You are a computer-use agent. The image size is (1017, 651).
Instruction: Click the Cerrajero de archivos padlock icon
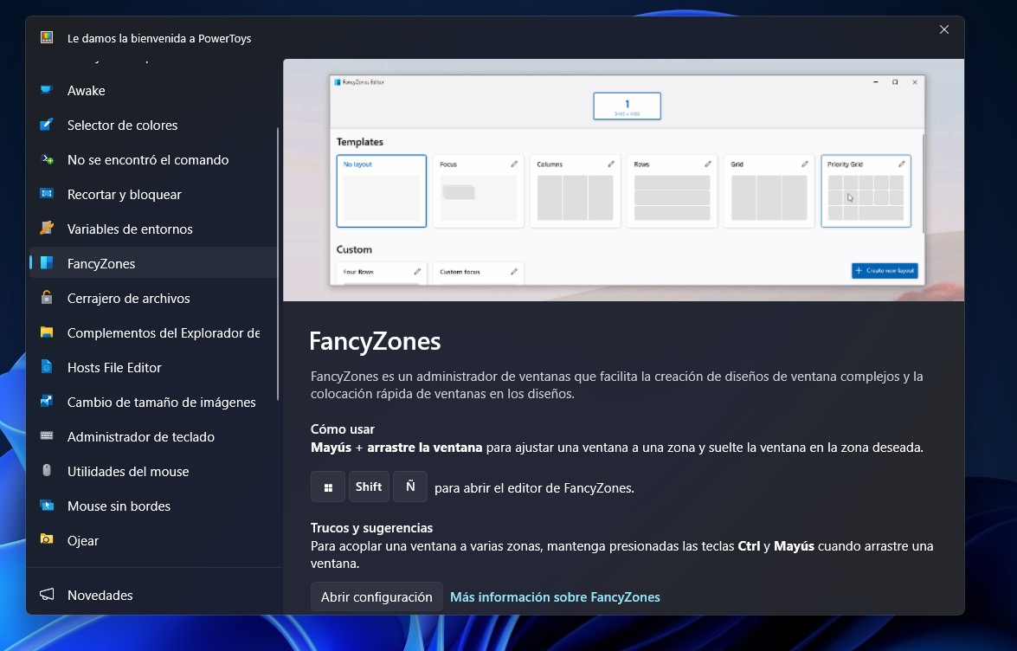[47, 298]
